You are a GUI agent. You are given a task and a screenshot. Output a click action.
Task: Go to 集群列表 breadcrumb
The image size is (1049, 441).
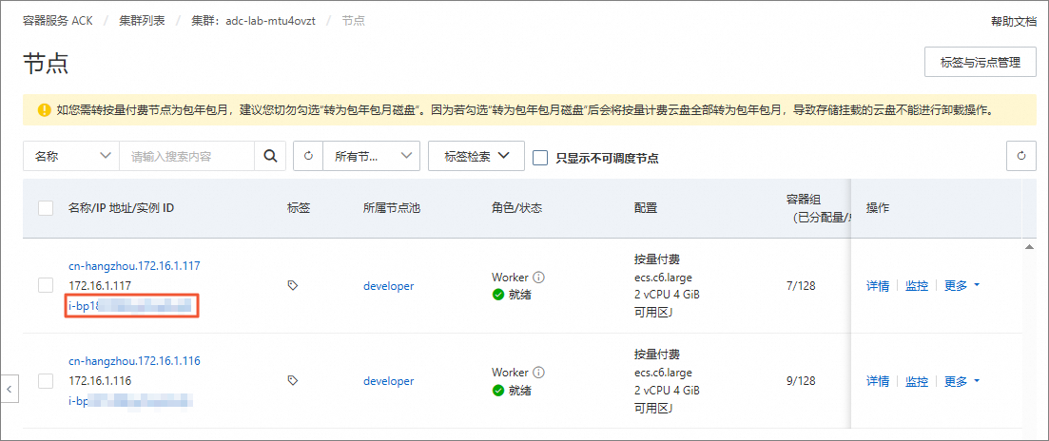[142, 21]
